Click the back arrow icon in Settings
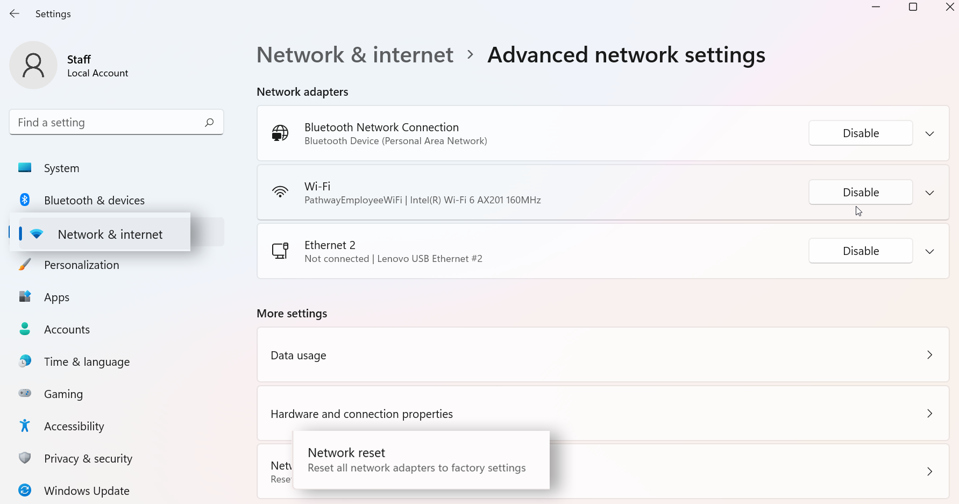The width and height of the screenshot is (959, 504). click(x=15, y=14)
